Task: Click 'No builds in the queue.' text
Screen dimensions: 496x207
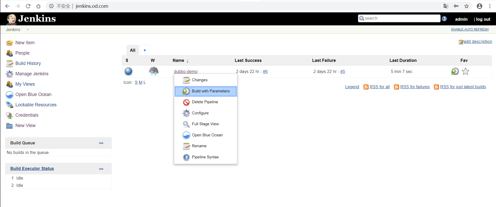Action: (28, 153)
